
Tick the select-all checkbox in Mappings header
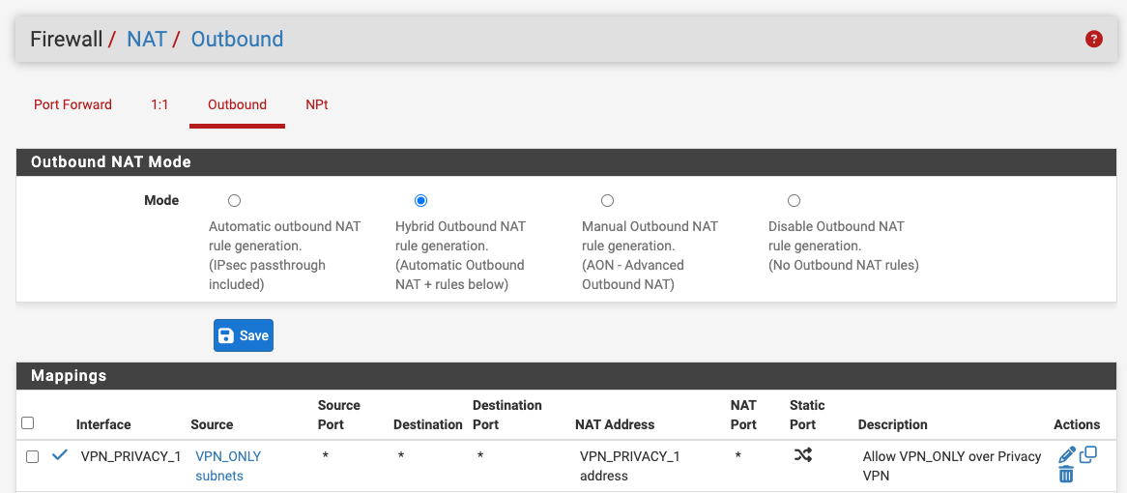(x=27, y=423)
